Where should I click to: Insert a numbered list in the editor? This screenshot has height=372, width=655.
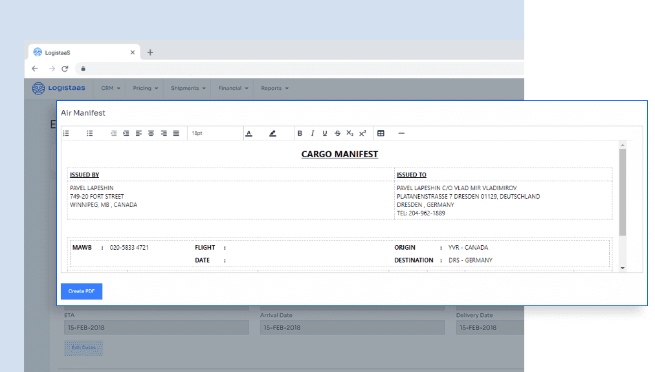(x=66, y=133)
